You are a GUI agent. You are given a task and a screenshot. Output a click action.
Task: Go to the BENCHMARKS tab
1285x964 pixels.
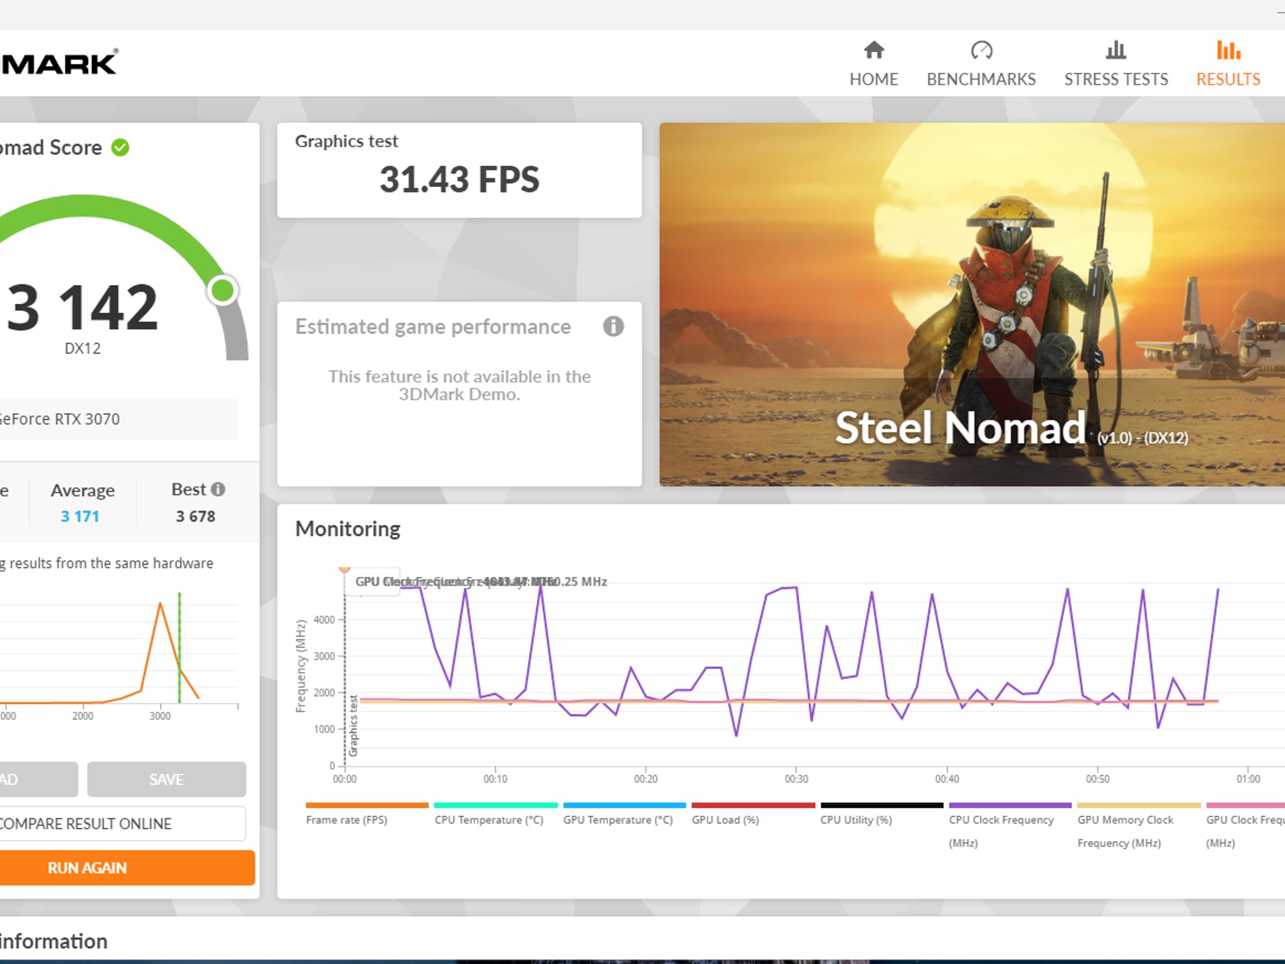[981, 79]
